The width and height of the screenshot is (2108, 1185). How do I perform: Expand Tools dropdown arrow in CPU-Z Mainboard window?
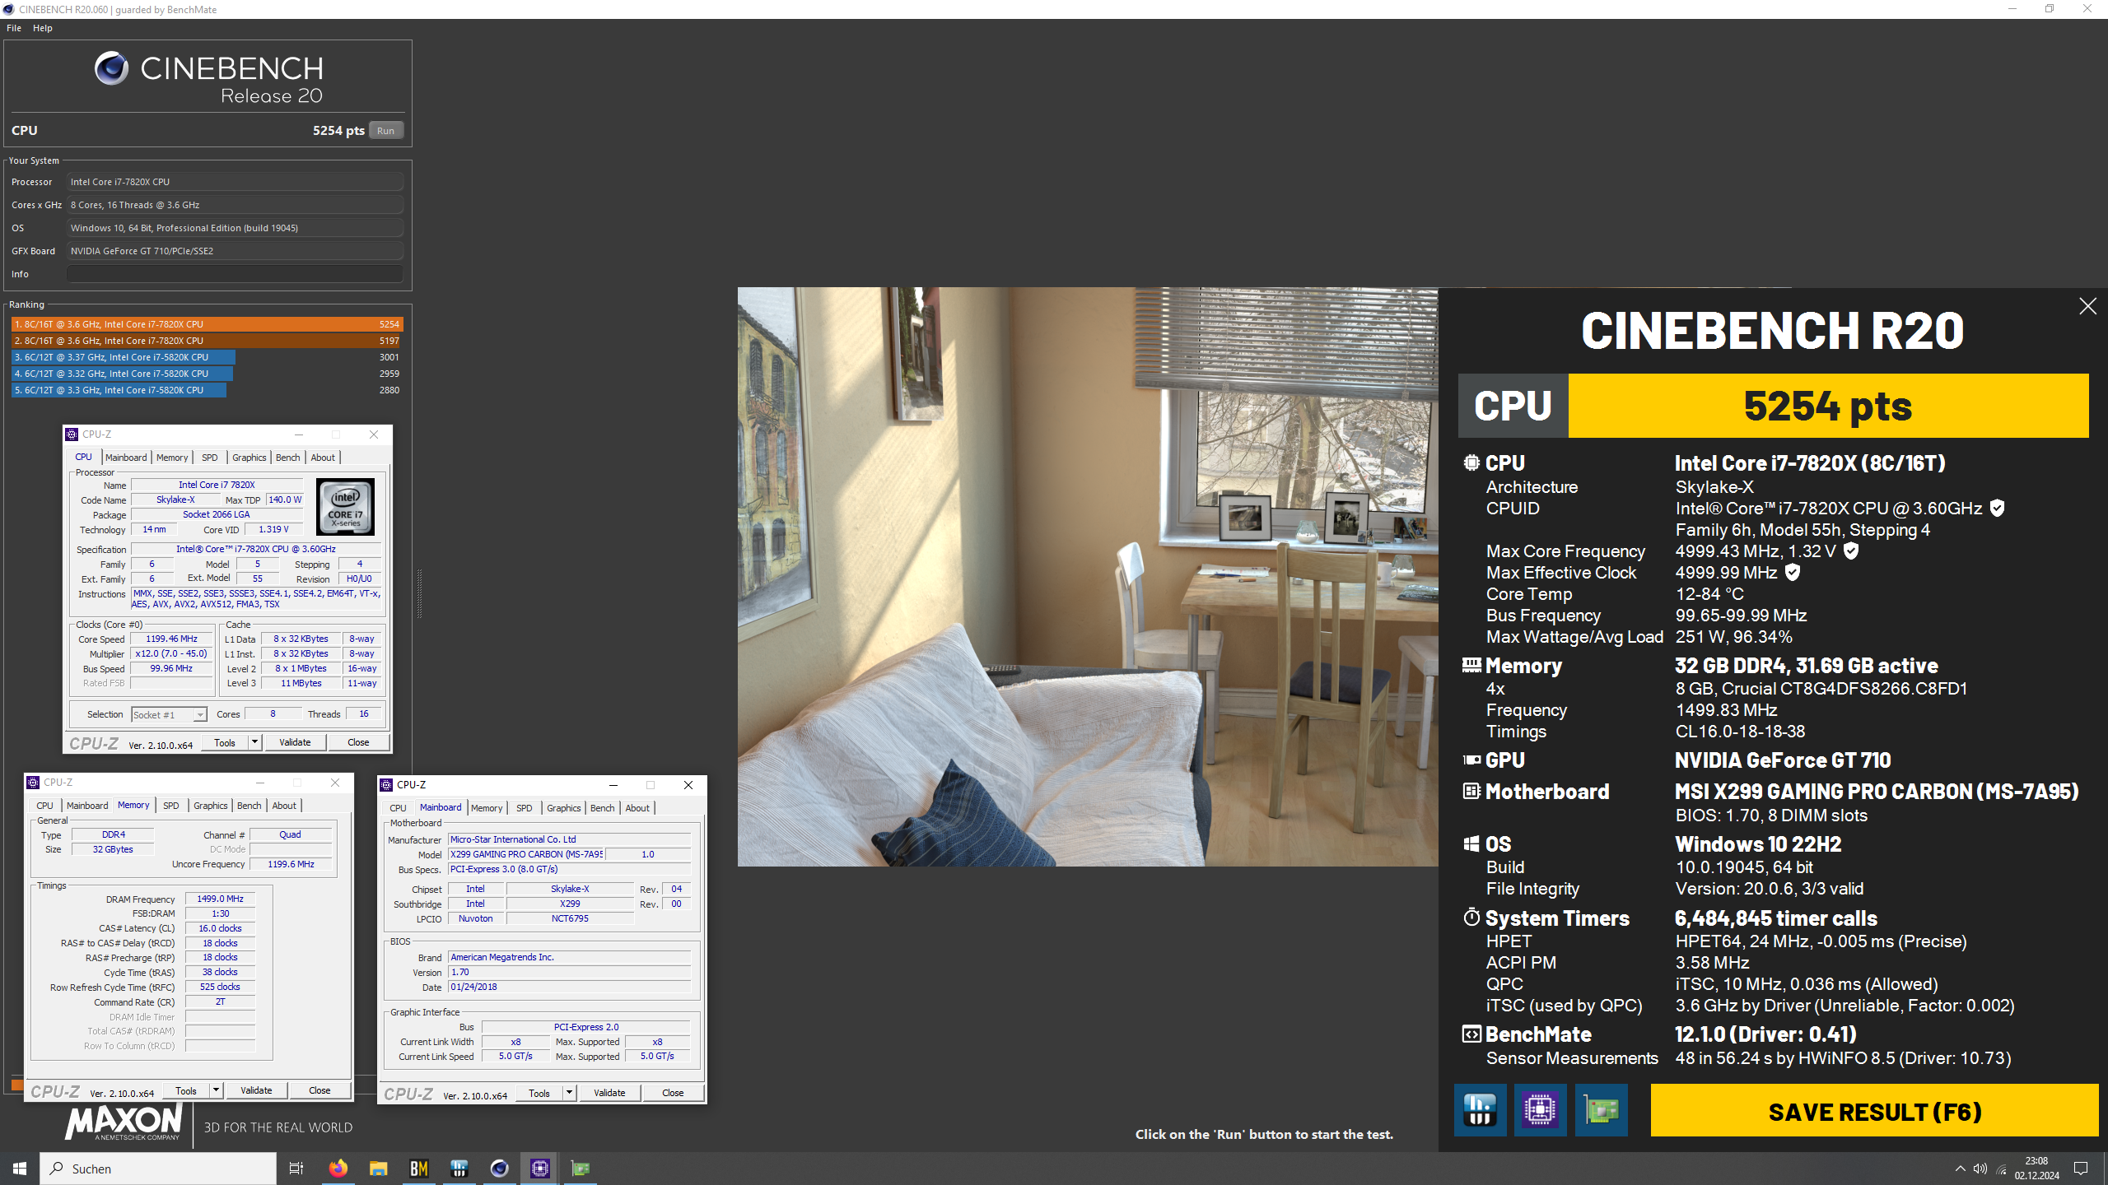[x=570, y=1093]
